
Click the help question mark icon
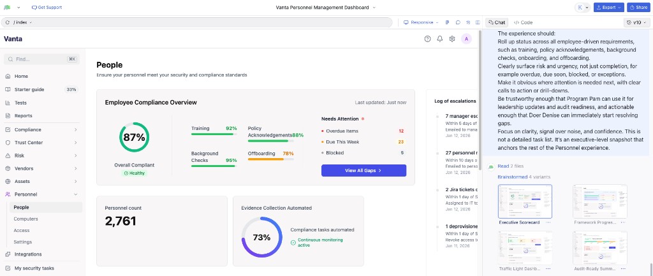tap(428, 39)
